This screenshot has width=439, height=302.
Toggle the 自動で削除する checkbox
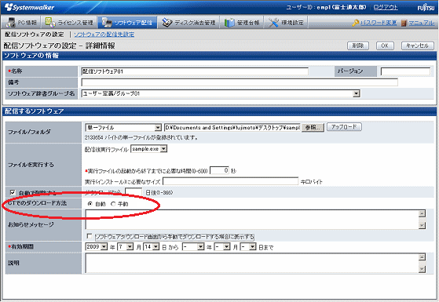[13, 192]
